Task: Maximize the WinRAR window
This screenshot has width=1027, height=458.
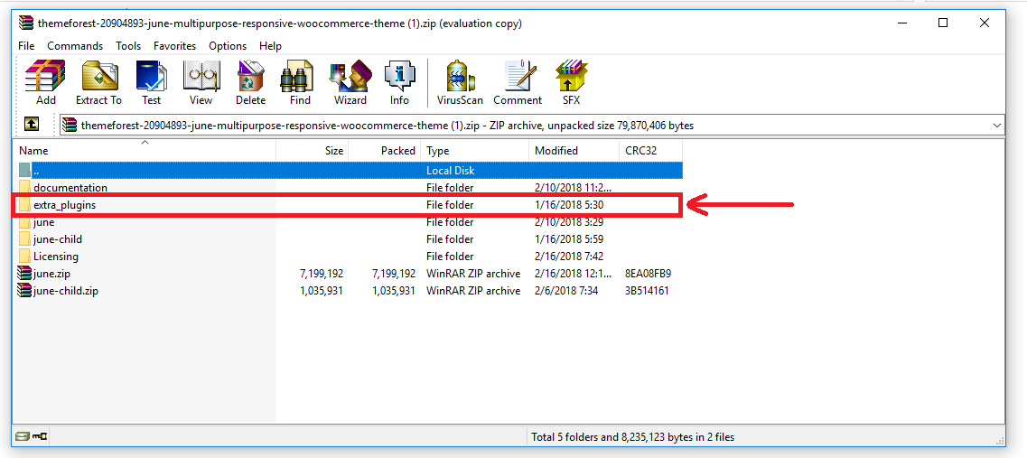Action: (x=942, y=23)
